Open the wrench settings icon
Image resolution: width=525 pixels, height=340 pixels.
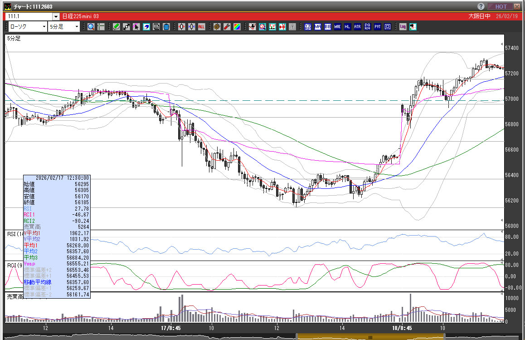[227, 27]
